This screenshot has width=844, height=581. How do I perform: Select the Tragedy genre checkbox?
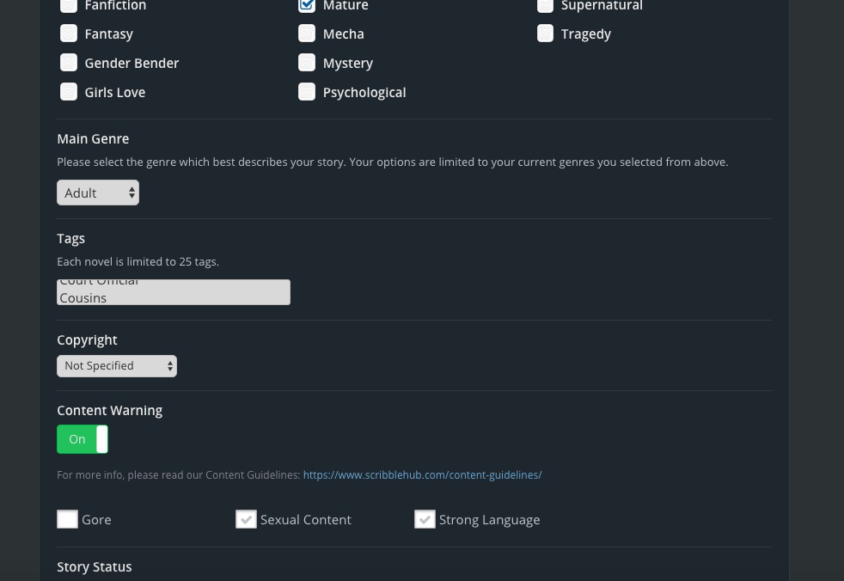[x=545, y=34]
